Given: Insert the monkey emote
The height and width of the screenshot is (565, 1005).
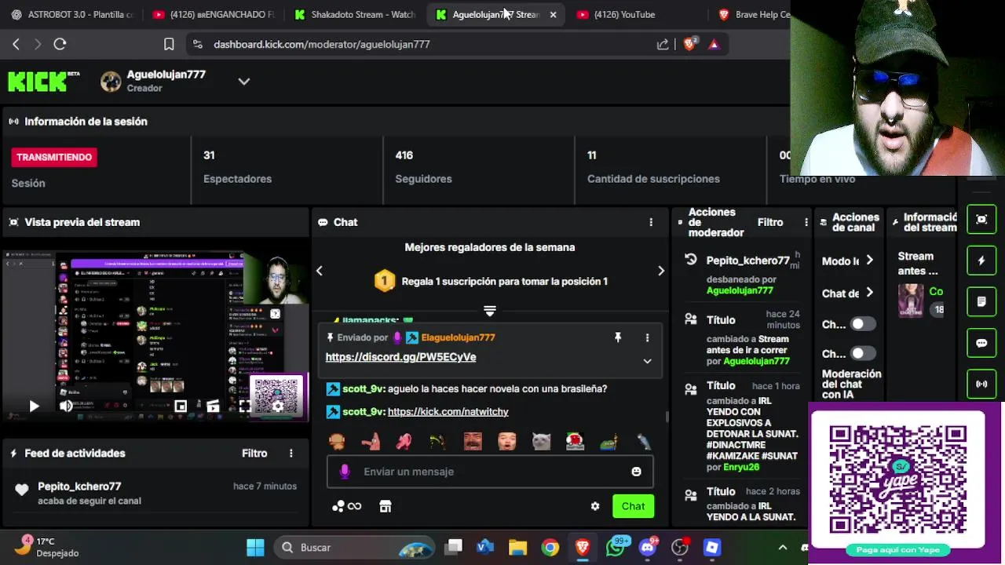Looking at the screenshot, I should click(x=336, y=441).
